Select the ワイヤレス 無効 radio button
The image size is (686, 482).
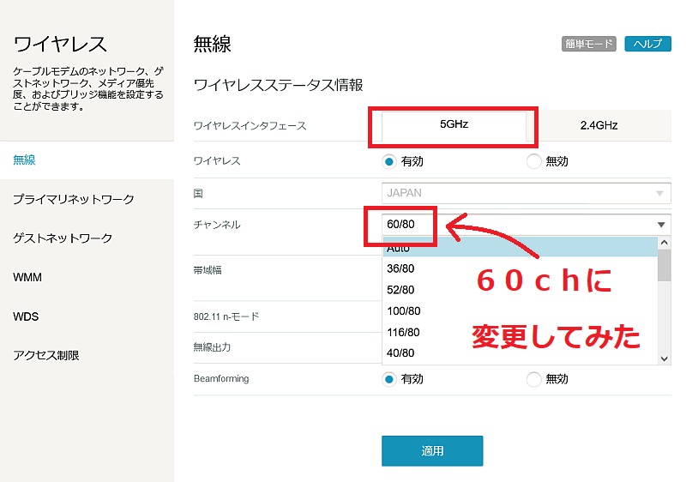click(x=533, y=161)
